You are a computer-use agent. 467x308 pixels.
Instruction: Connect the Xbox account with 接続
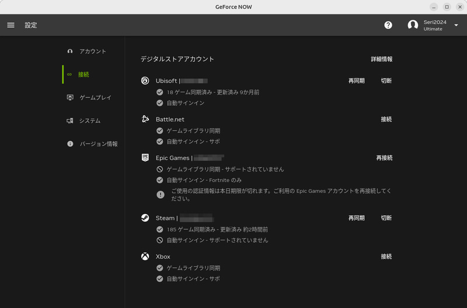pos(386,257)
